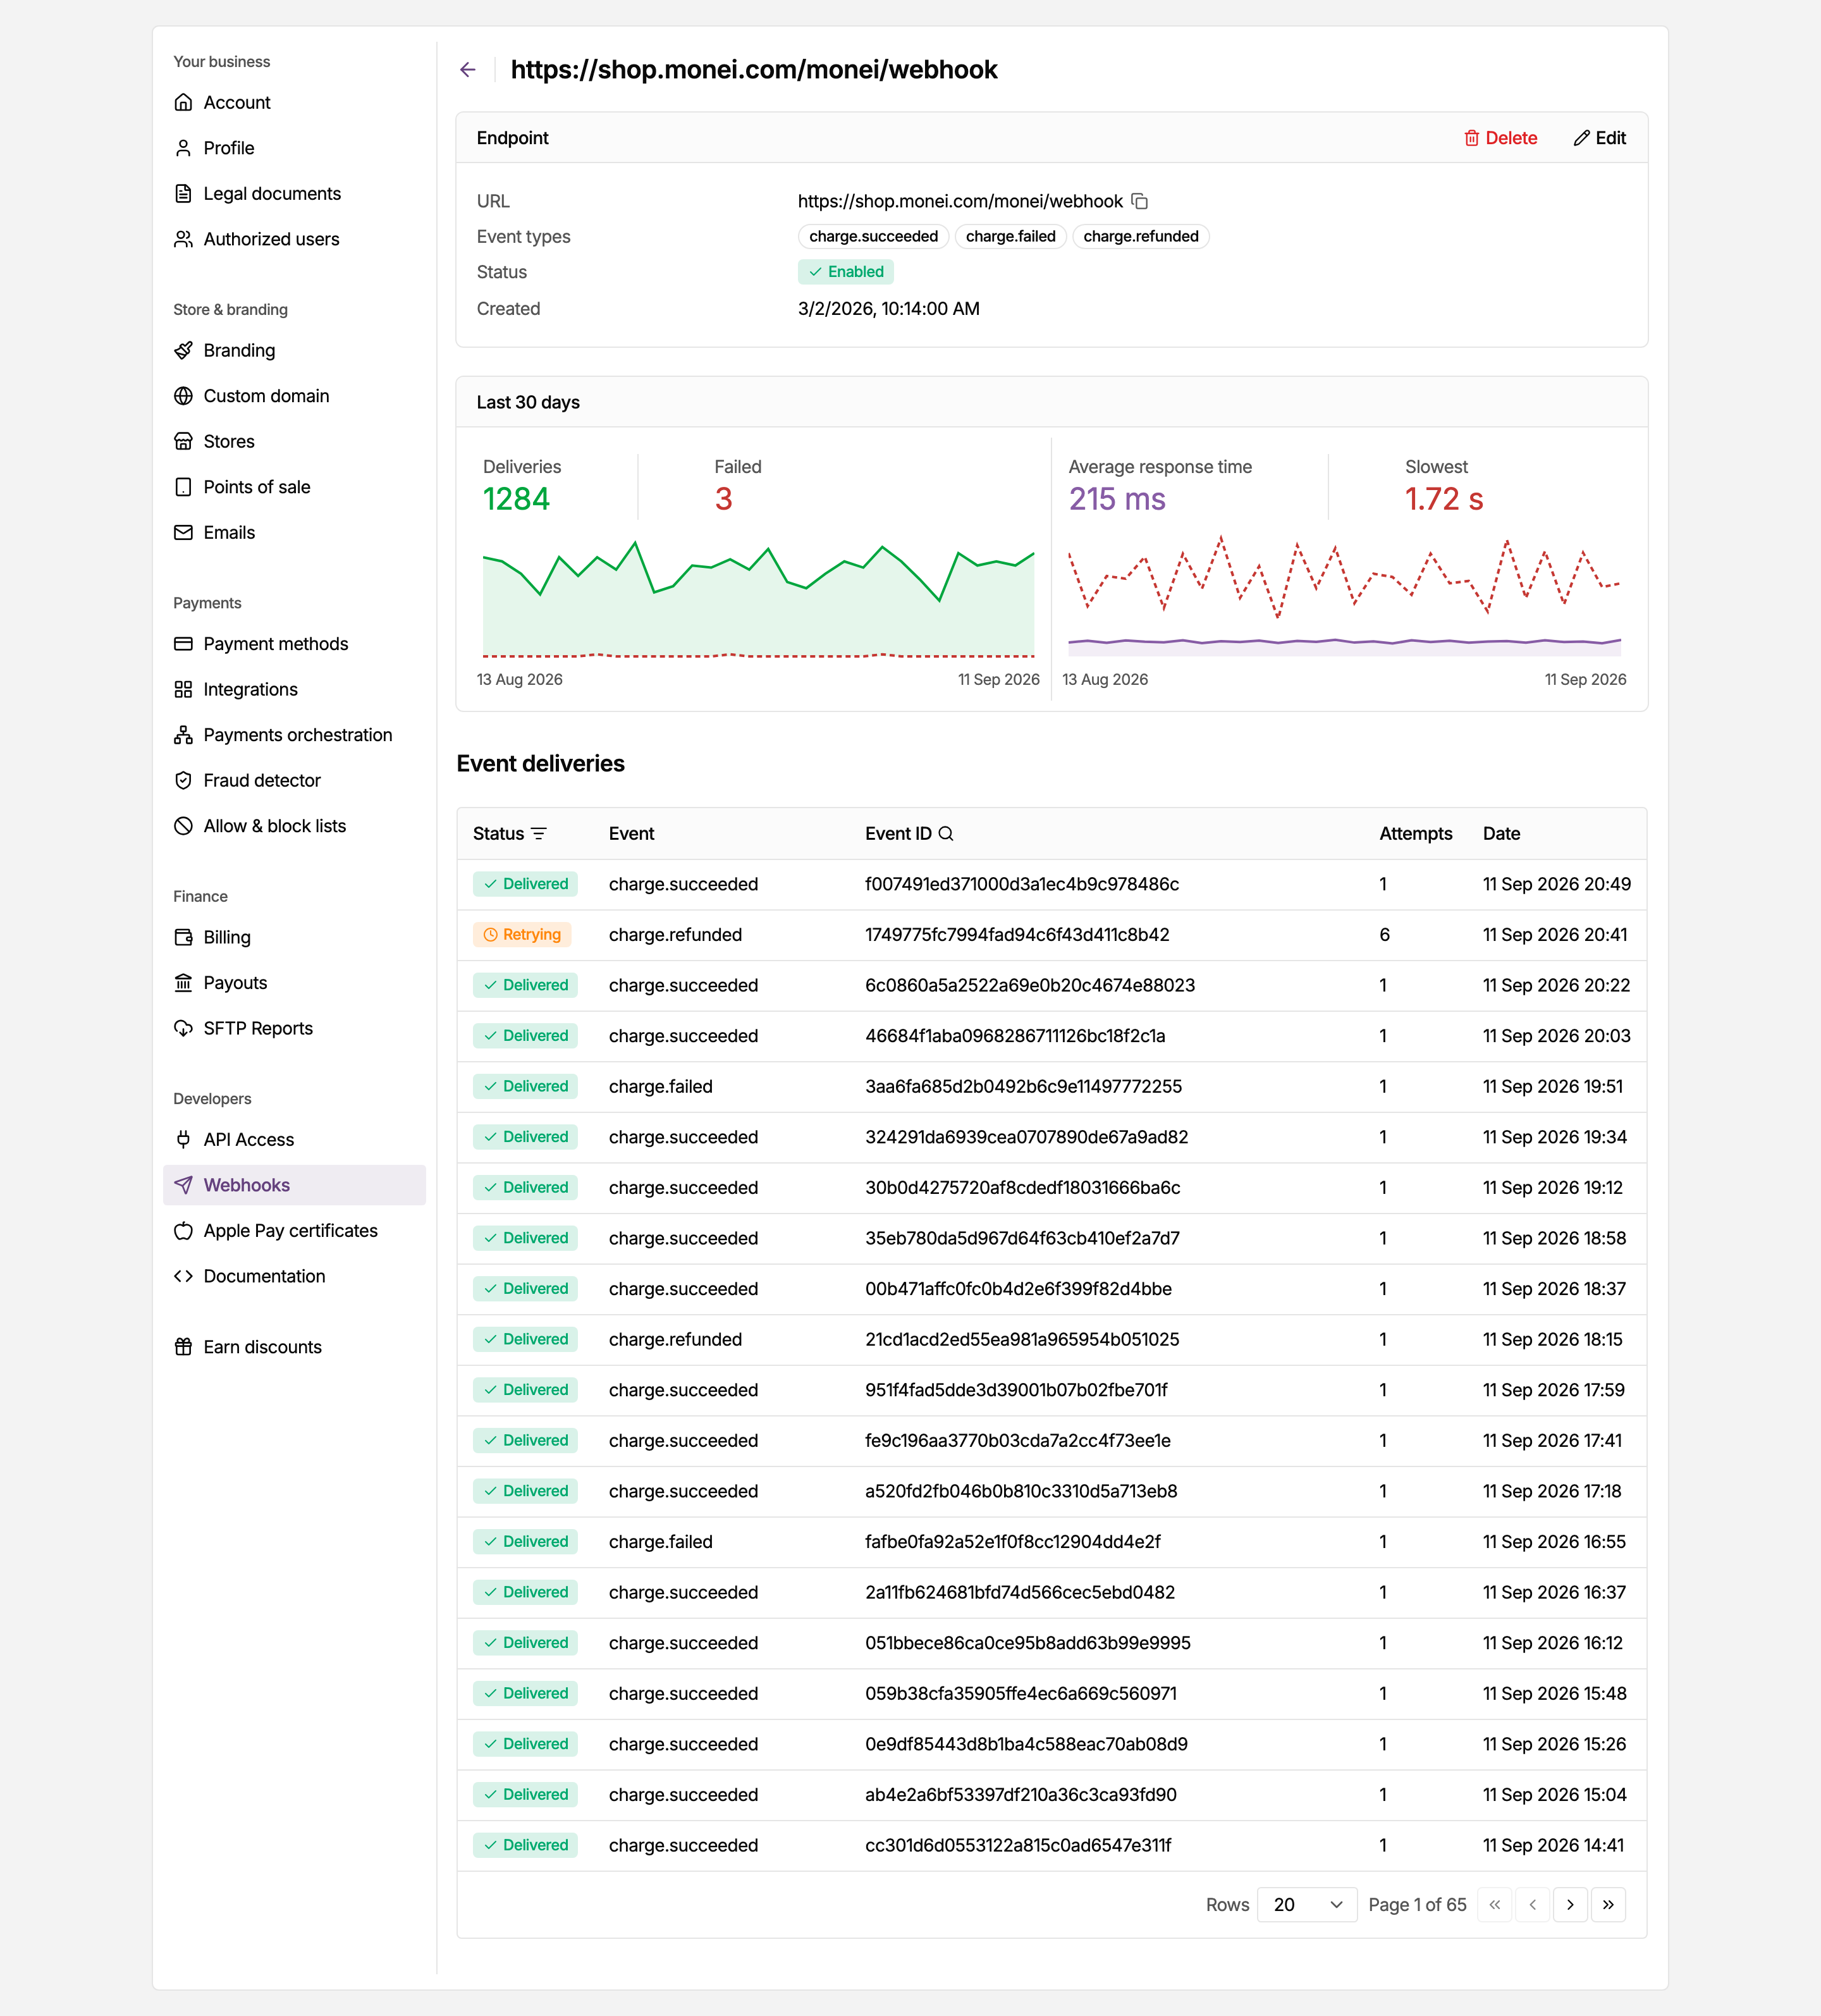This screenshot has height=2016, width=1821.
Task: Open Allow & block lists
Action: pyautogui.click(x=295, y=826)
